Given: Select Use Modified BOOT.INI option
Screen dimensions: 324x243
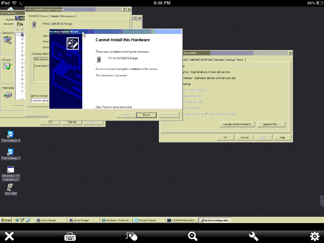Looking at the screenshot, I should click(207, 114).
